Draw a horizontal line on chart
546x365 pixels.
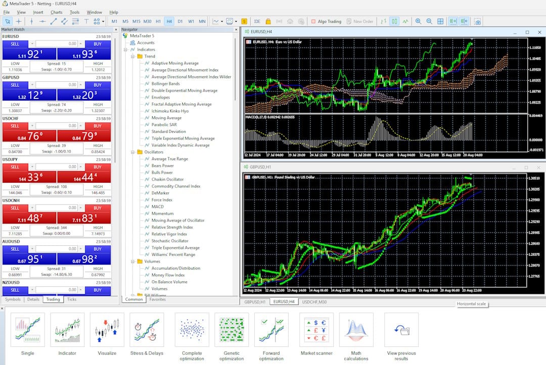pyautogui.click(x=42, y=21)
